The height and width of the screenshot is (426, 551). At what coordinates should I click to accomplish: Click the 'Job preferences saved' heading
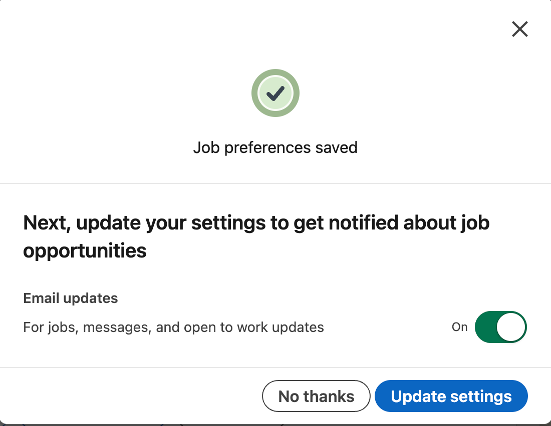[x=275, y=147]
